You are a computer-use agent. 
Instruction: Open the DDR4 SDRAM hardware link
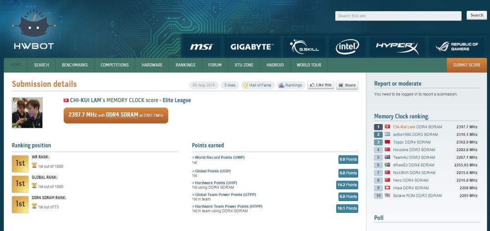pos(122,115)
